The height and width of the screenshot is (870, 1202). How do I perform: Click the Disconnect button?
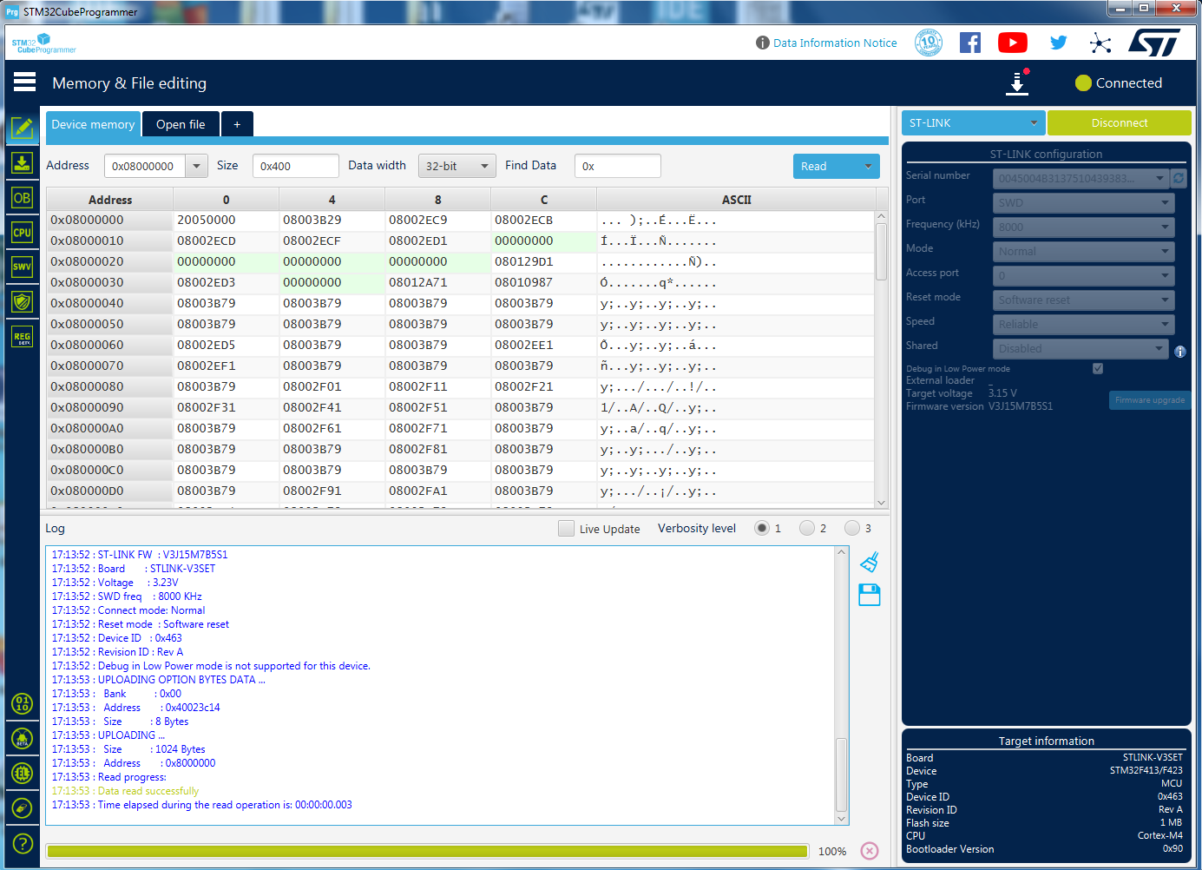point(1119,123)
